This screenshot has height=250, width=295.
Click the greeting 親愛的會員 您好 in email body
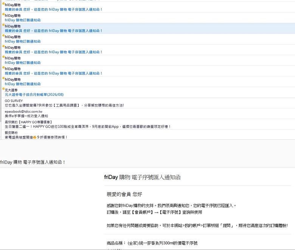(x=124, y=194)
